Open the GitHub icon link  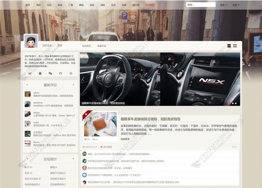(60, 73)
